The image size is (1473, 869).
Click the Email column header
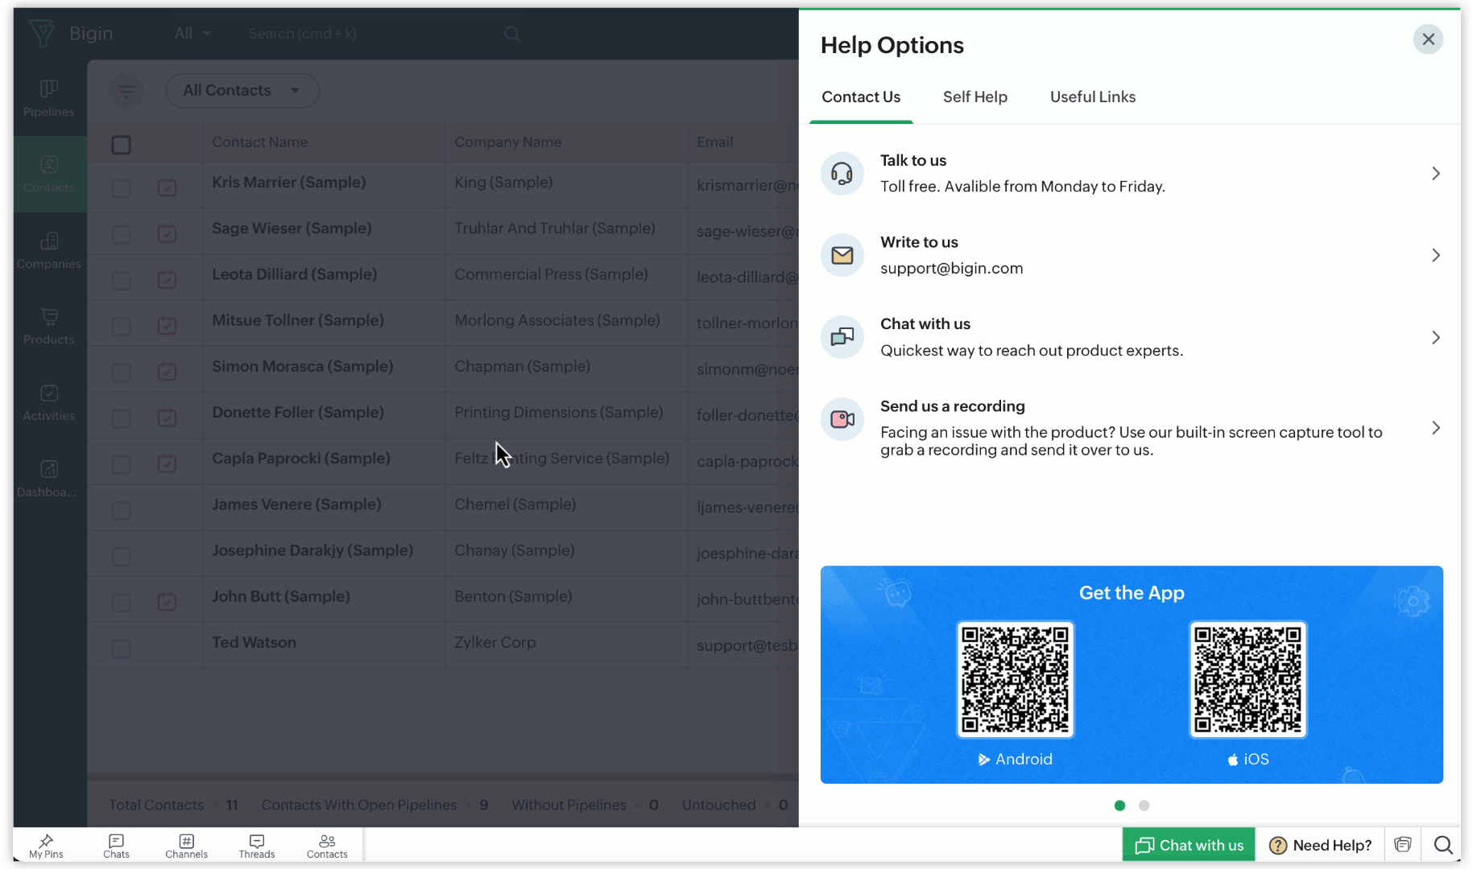[715, 142]
